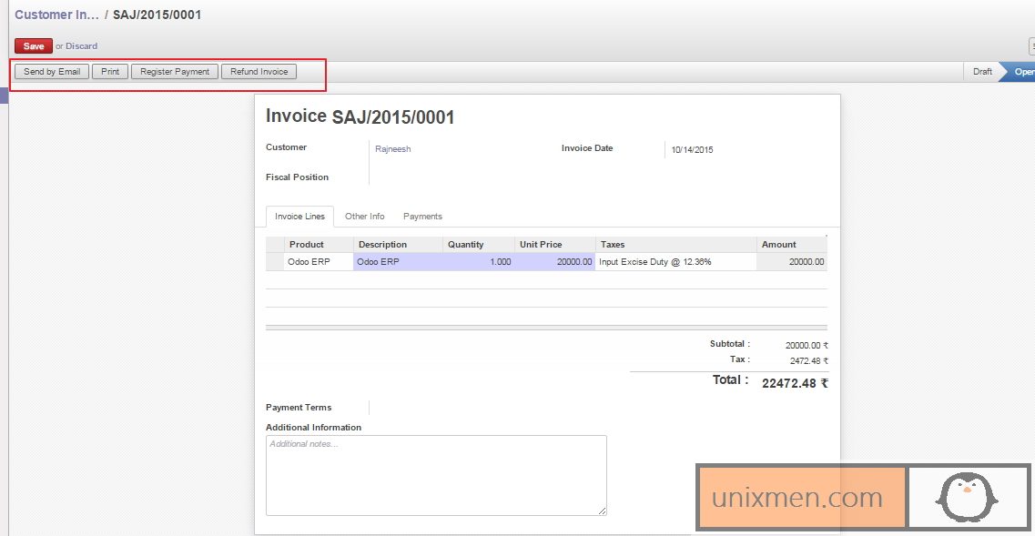Open the Payments tab
Screen dimensions: 1035x536
point(422,217)
